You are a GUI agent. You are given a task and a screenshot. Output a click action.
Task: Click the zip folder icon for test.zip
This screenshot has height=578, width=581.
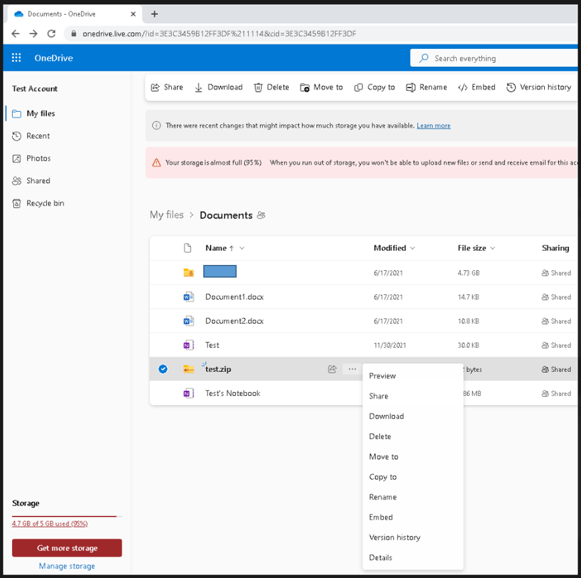click(189, 369)
